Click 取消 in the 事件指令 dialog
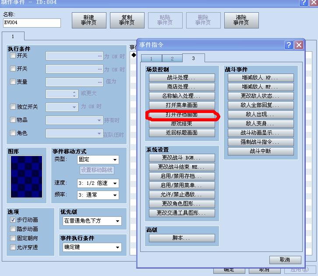Image resolution: width=318 pixels, height=276 pixels. pos(285,260)
